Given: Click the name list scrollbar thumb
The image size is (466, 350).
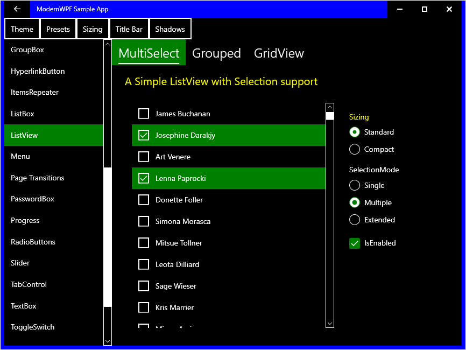Looking at the screenshot, I should coord(330,116).
